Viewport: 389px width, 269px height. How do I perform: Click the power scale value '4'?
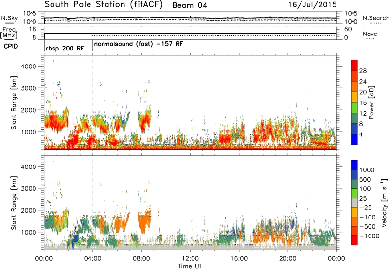(x=361, y=135)
